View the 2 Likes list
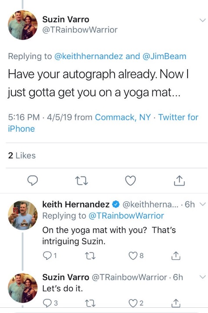 coord(22,156)
